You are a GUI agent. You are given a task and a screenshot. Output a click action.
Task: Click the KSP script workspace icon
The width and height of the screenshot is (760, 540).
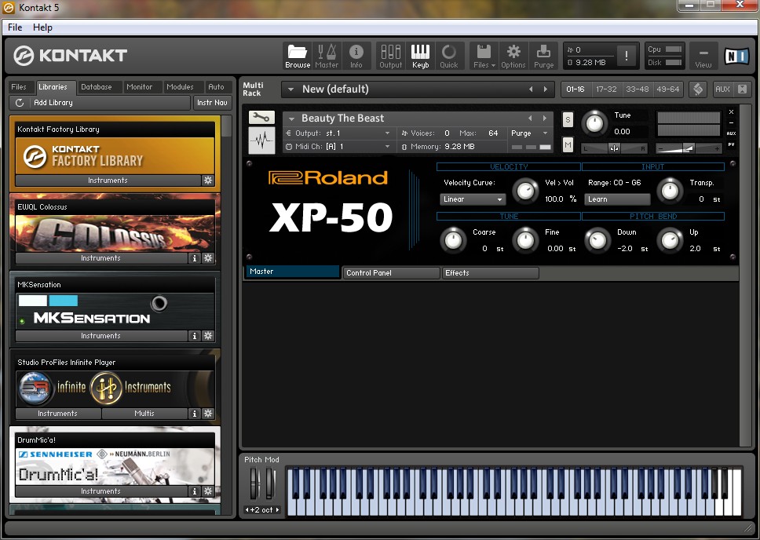(x=698, y=89)
